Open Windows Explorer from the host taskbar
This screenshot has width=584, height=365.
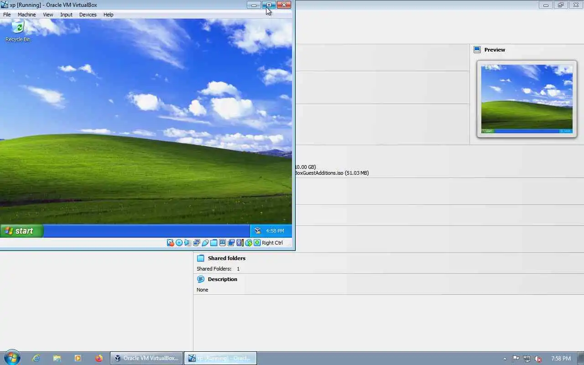[x=57, y=358]
